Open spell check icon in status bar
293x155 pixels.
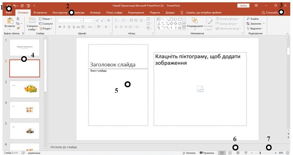(23, 153)
